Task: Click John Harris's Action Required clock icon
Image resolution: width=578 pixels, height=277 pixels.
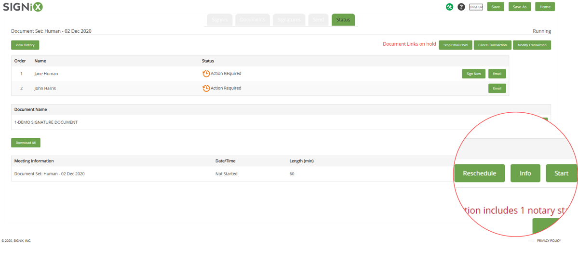Action: 206,88
